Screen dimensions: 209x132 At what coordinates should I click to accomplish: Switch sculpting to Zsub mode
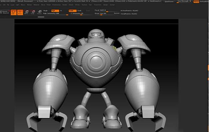pos(79,11)
